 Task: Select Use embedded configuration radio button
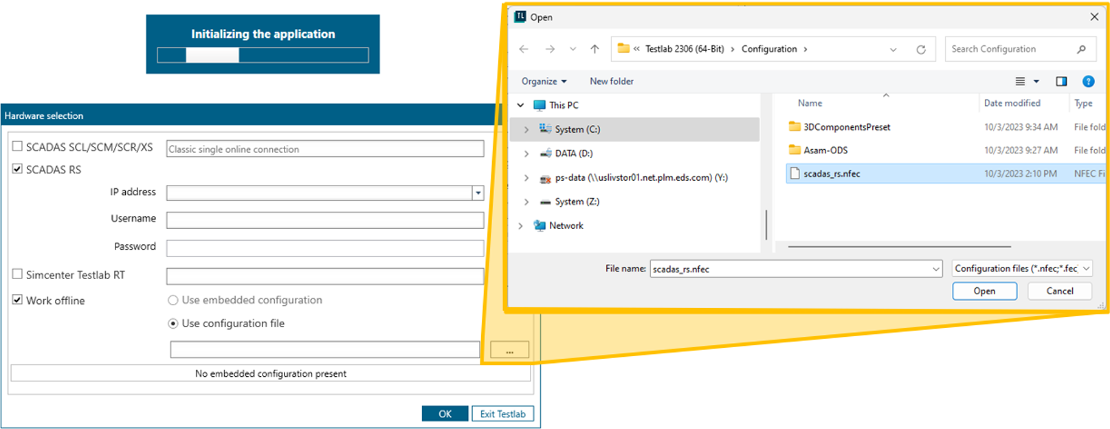click(x=173, y=300)
